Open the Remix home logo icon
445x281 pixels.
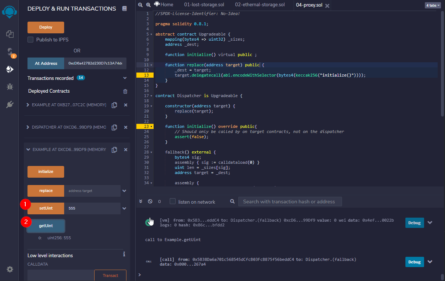tap(10, 12)
